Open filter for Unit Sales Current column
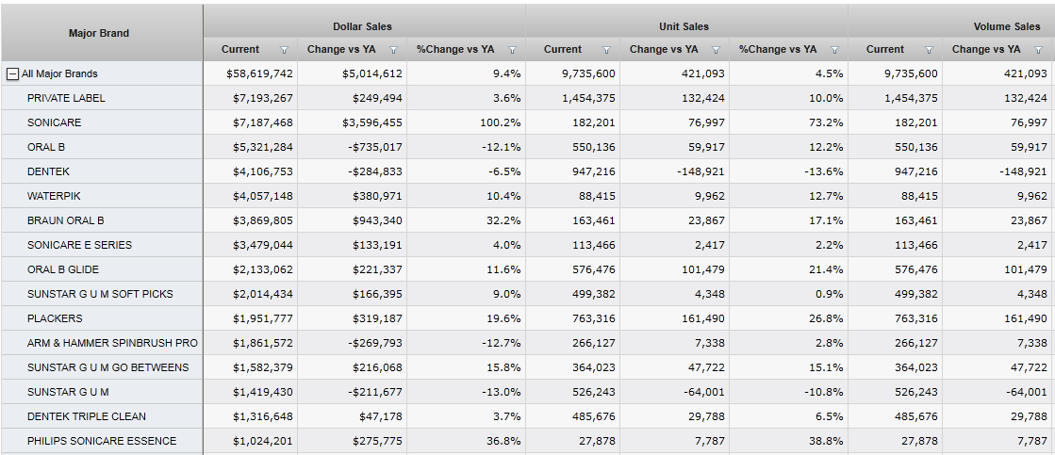This screenshot has height=455, width=1055. coord(606,50)
